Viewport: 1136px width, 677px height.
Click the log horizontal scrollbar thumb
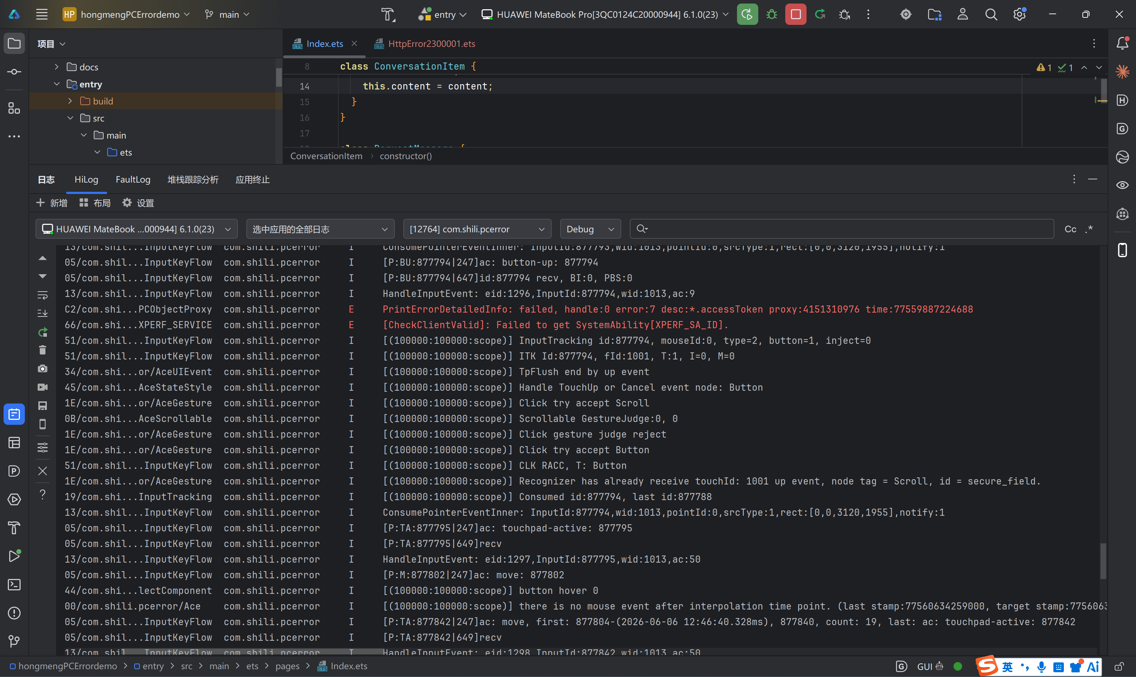(254, 652)
